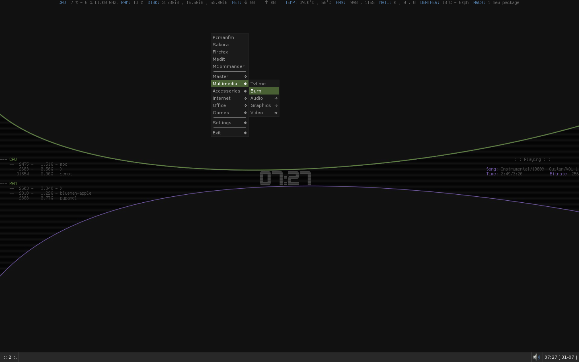Expand the Office submenu

[230, 105]
